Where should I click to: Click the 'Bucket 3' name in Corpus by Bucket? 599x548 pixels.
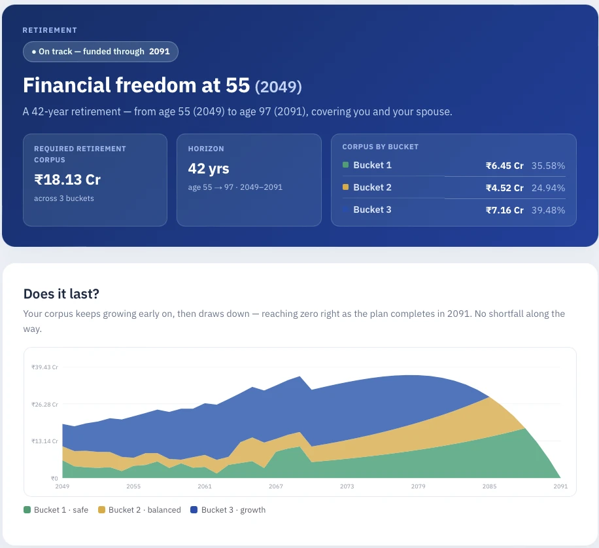click(x=373, y=210)
